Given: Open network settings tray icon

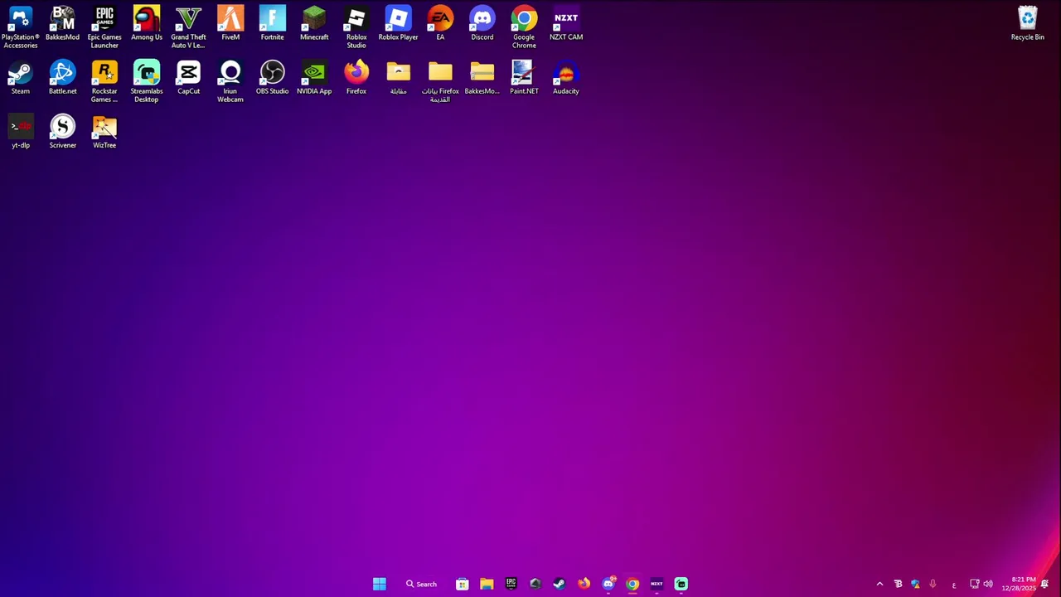Looking at the screenshot, I should point(975,584).
